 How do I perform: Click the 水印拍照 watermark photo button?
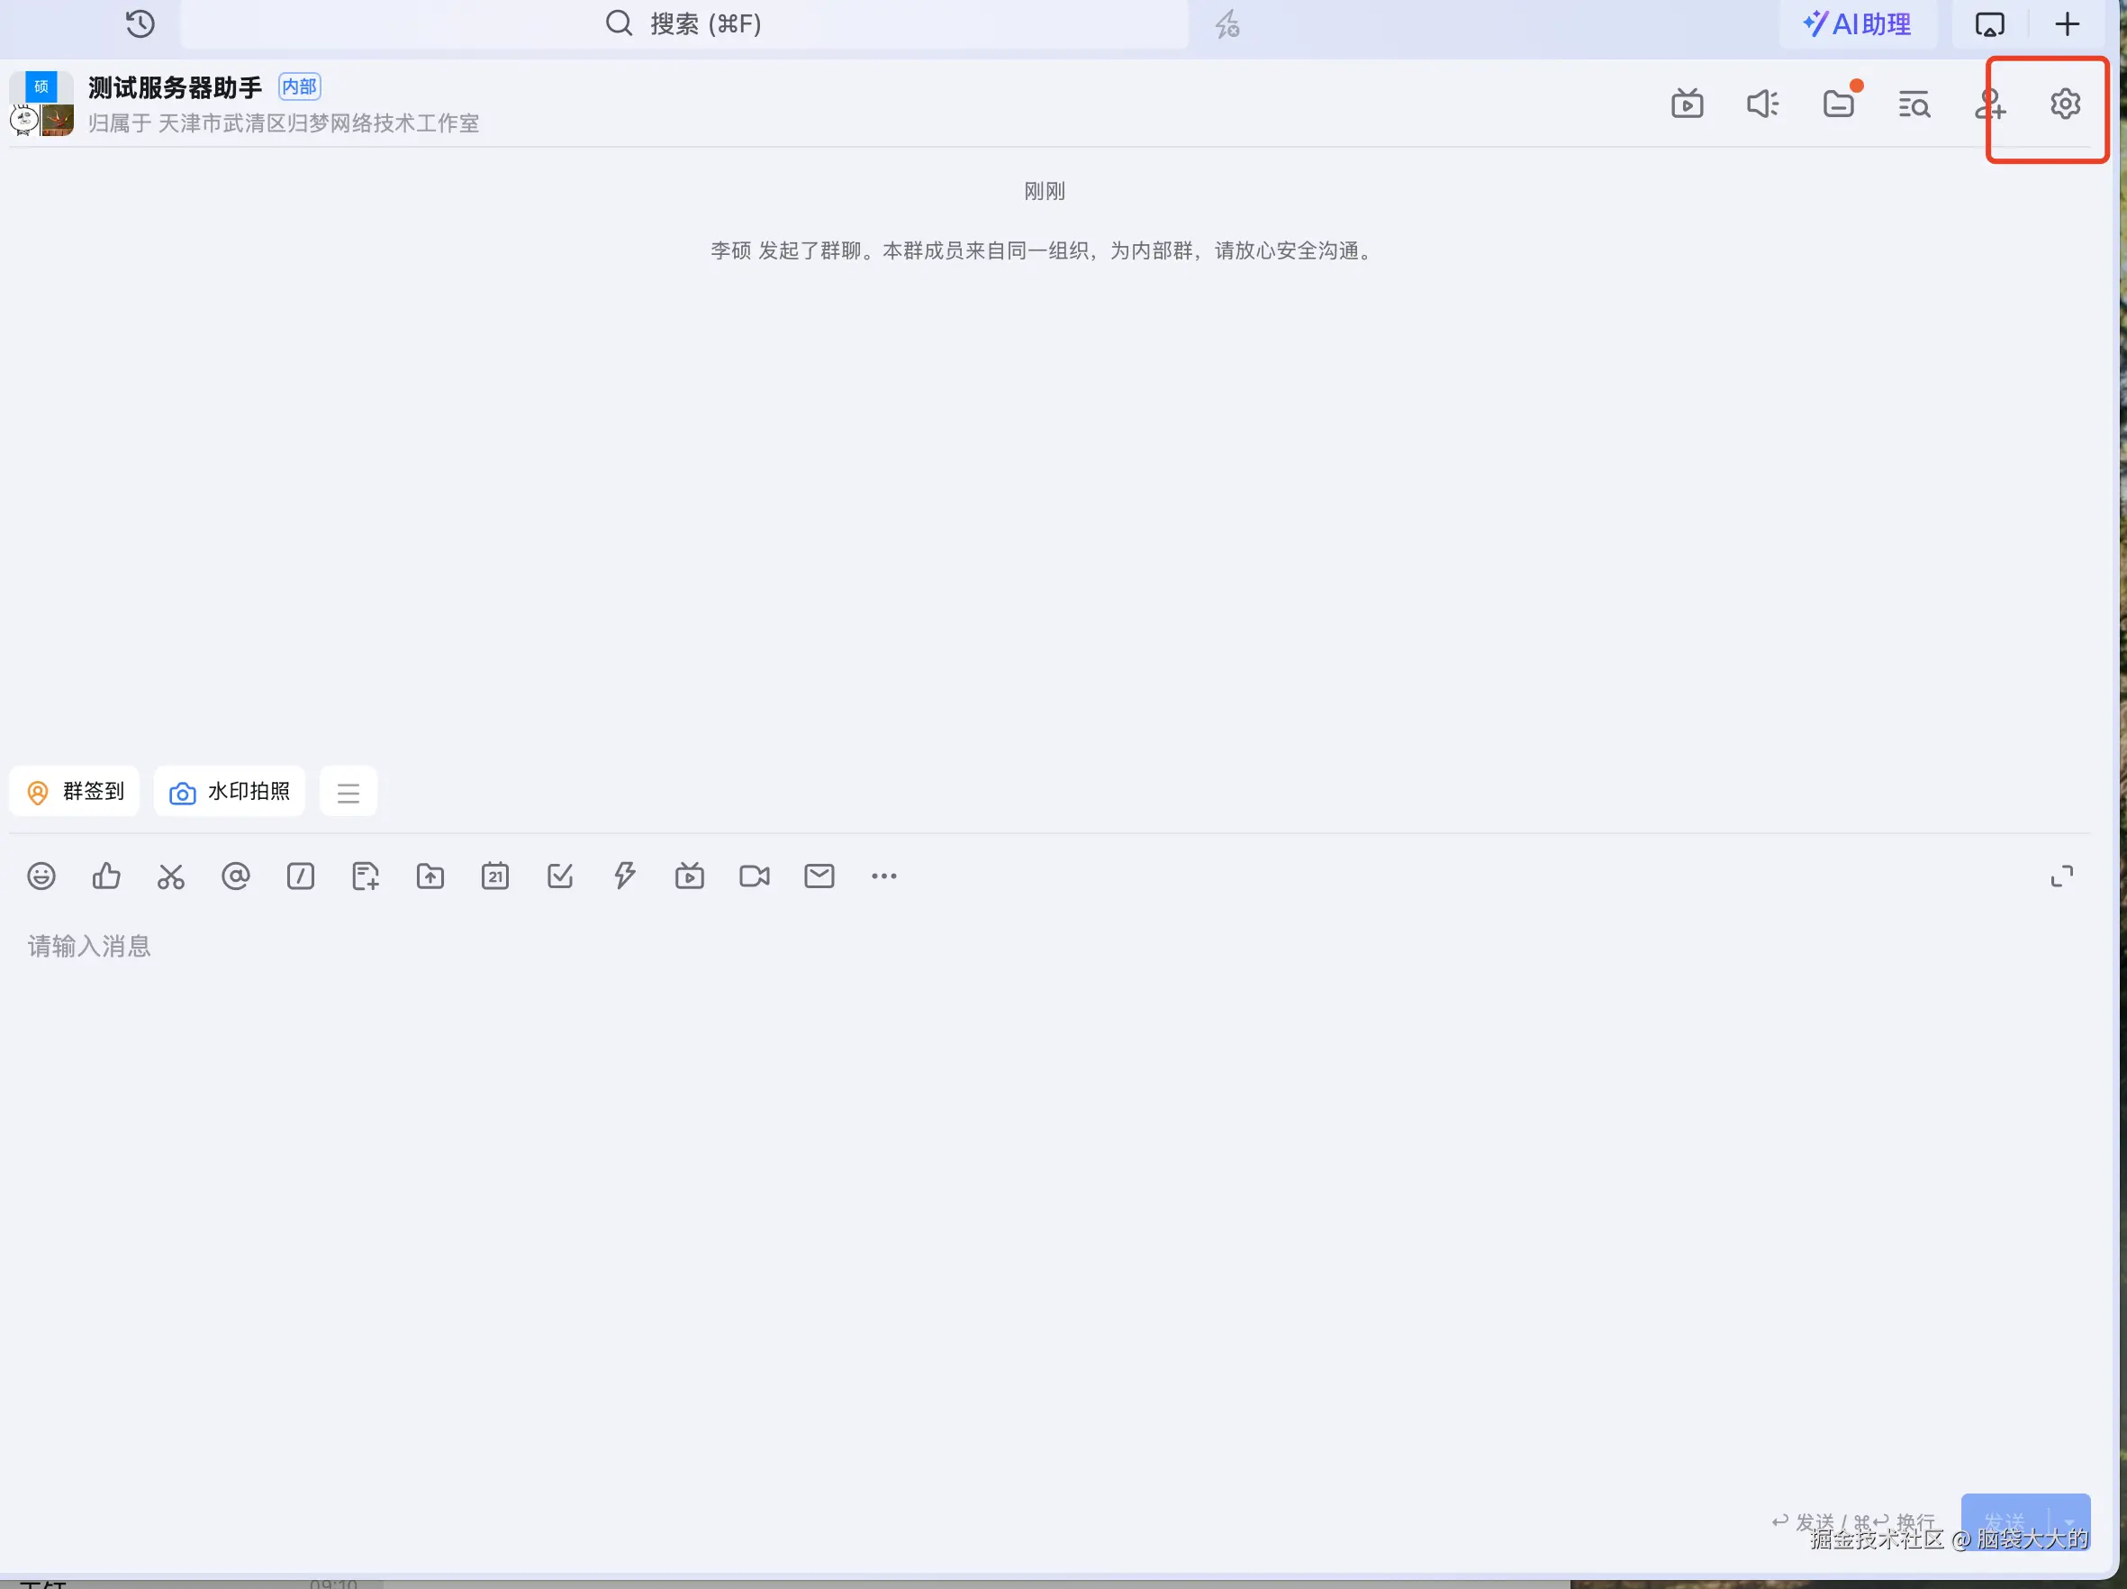[x=230, y=792]
